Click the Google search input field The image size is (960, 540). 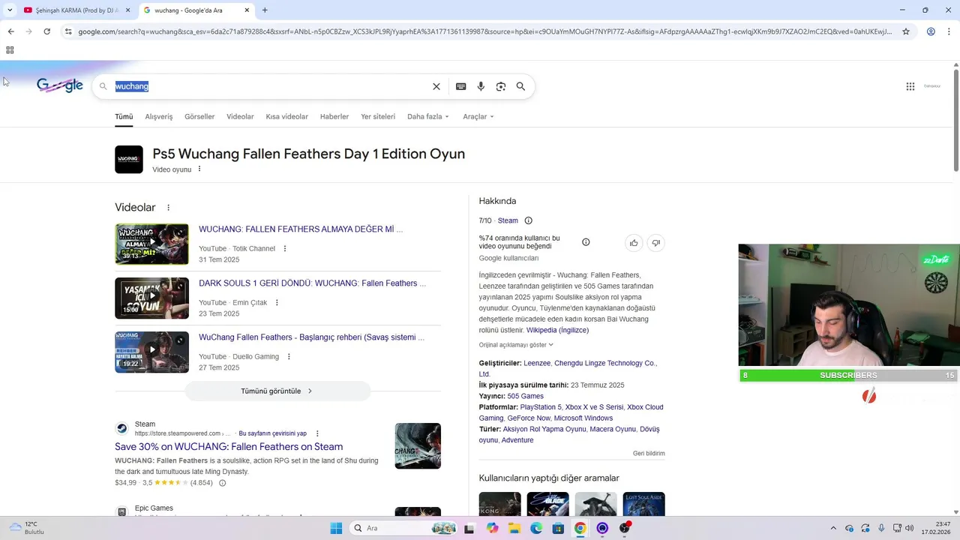(270, 86)
